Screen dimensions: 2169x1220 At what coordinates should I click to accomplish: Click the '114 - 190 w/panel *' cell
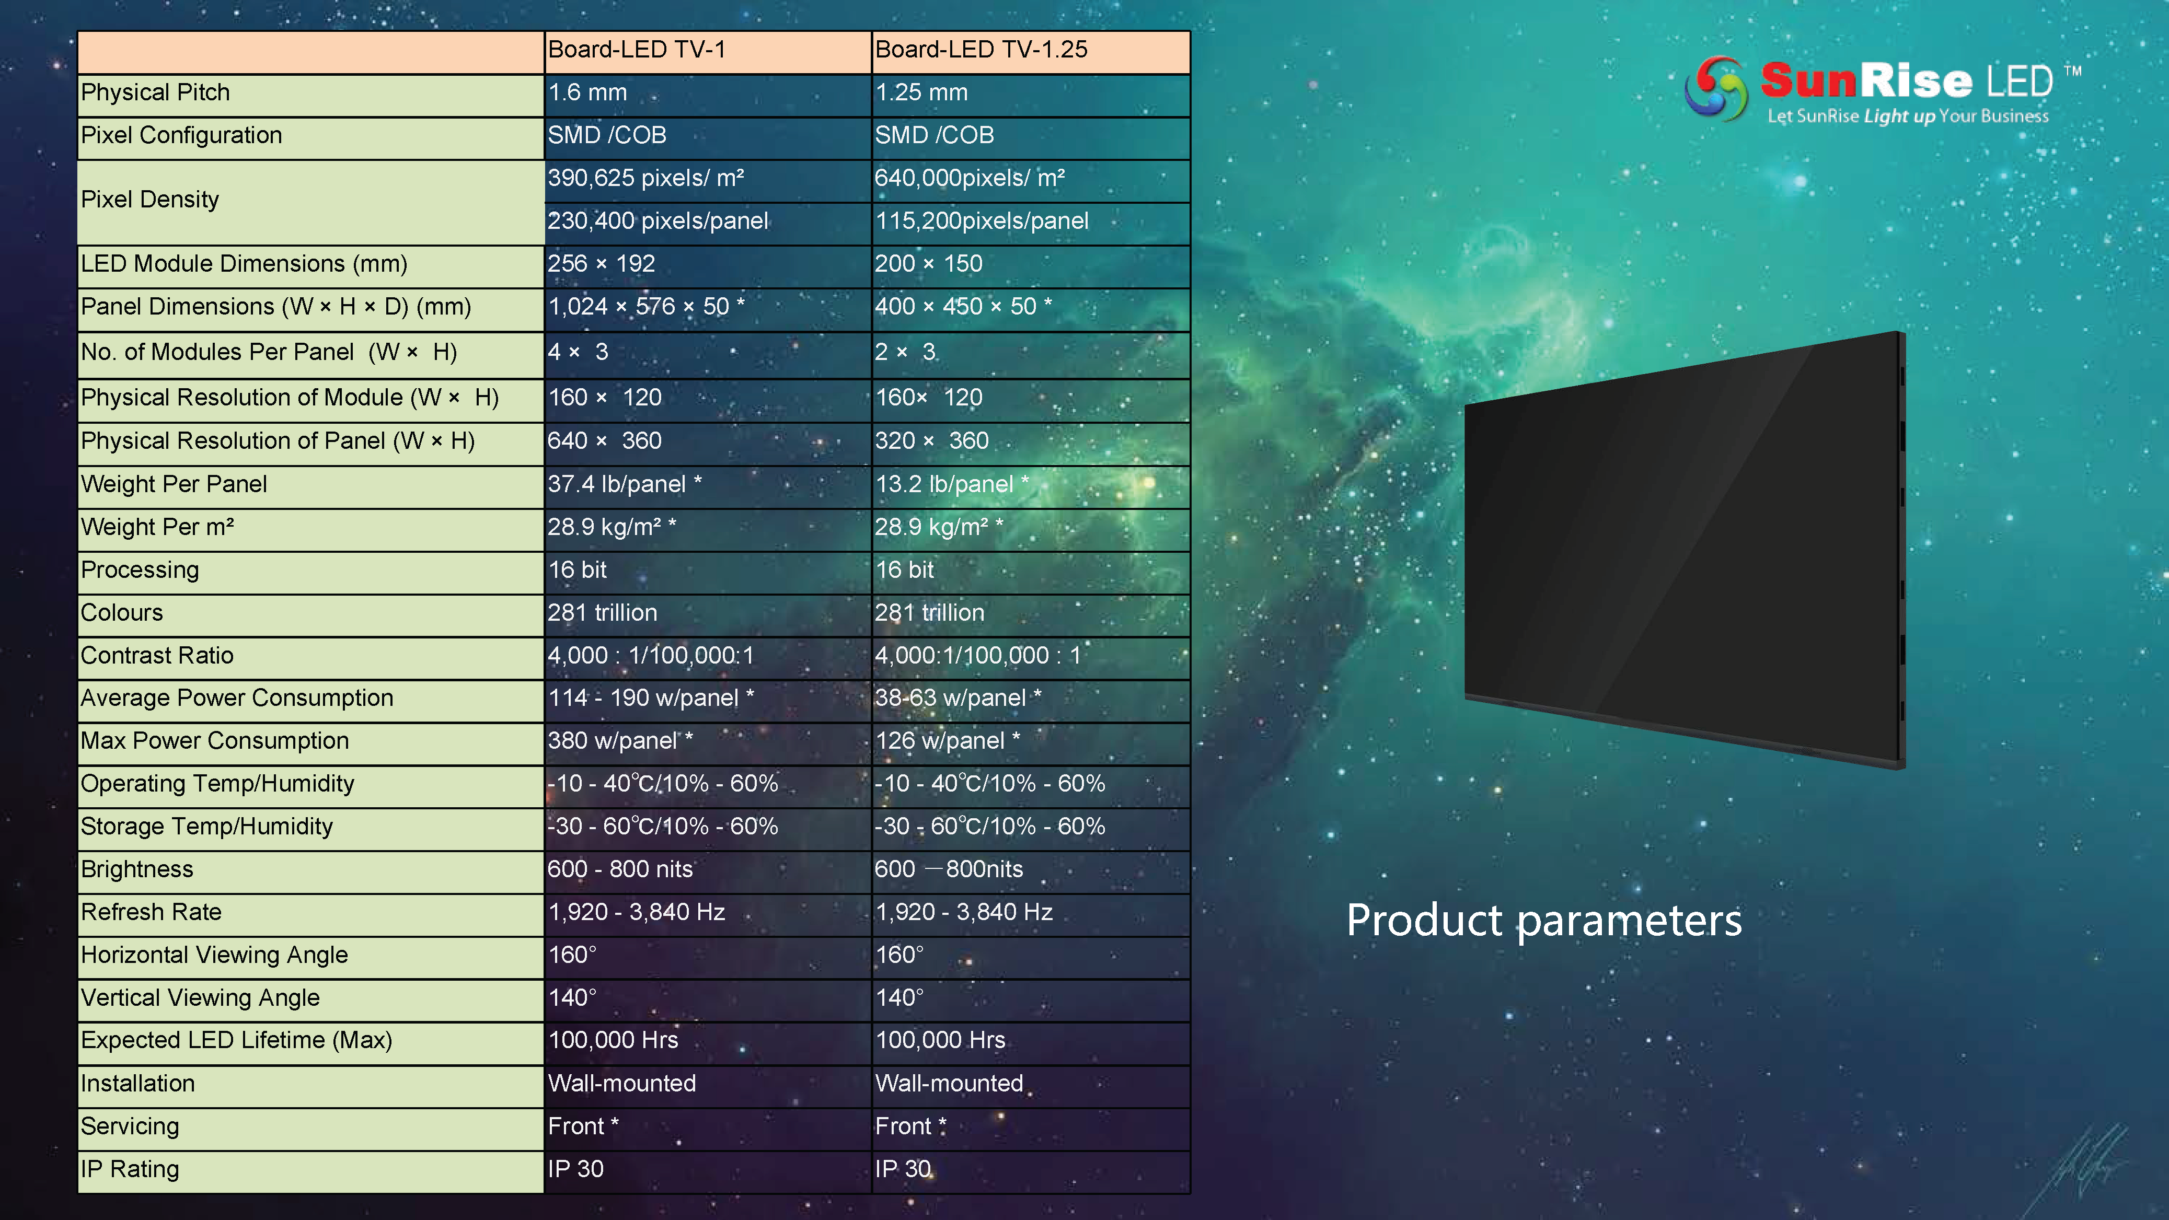707,701
